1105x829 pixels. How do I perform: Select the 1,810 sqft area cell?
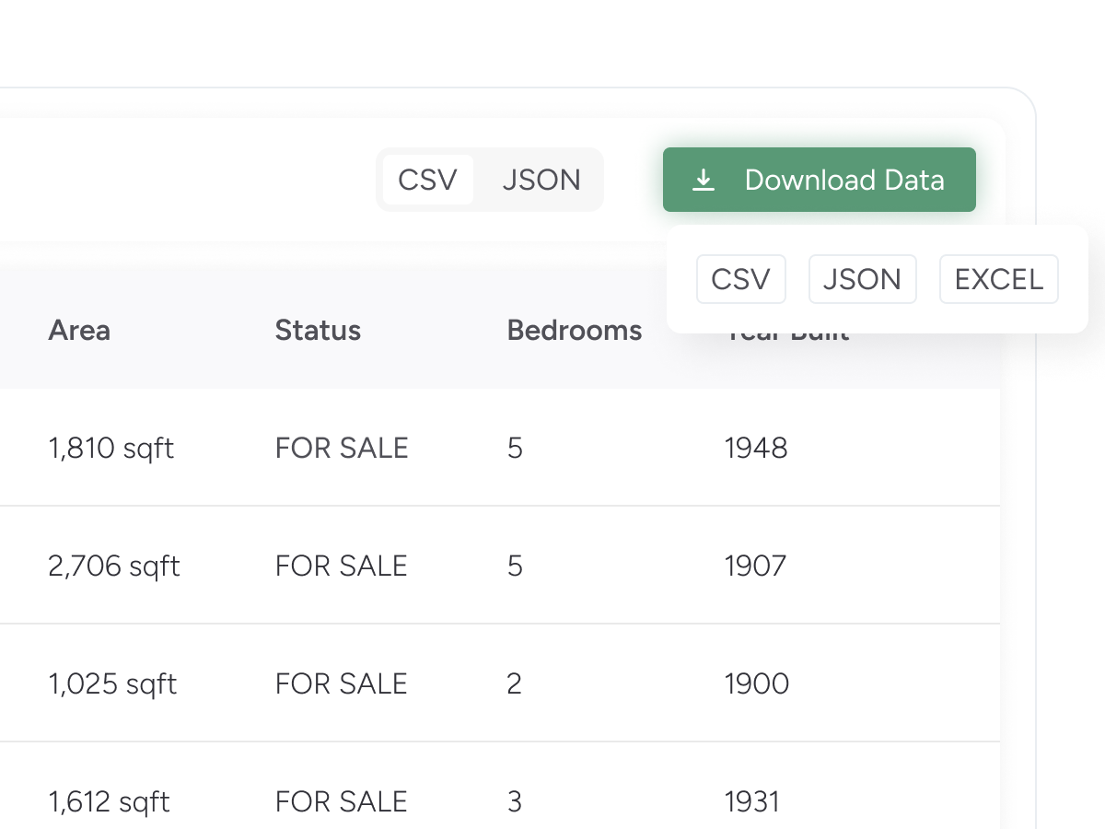110,449
